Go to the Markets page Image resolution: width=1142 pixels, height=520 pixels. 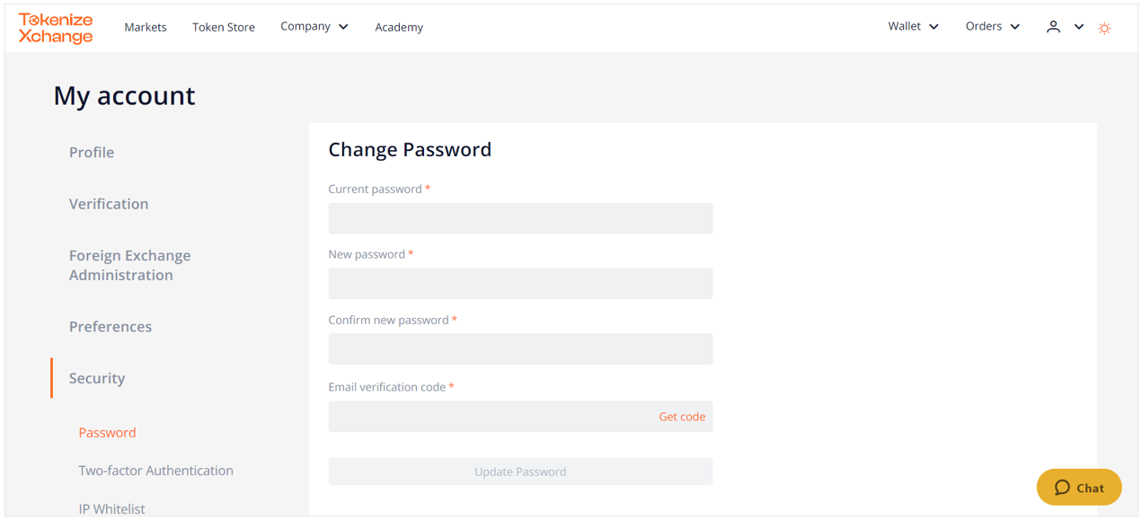coord(146,28)
